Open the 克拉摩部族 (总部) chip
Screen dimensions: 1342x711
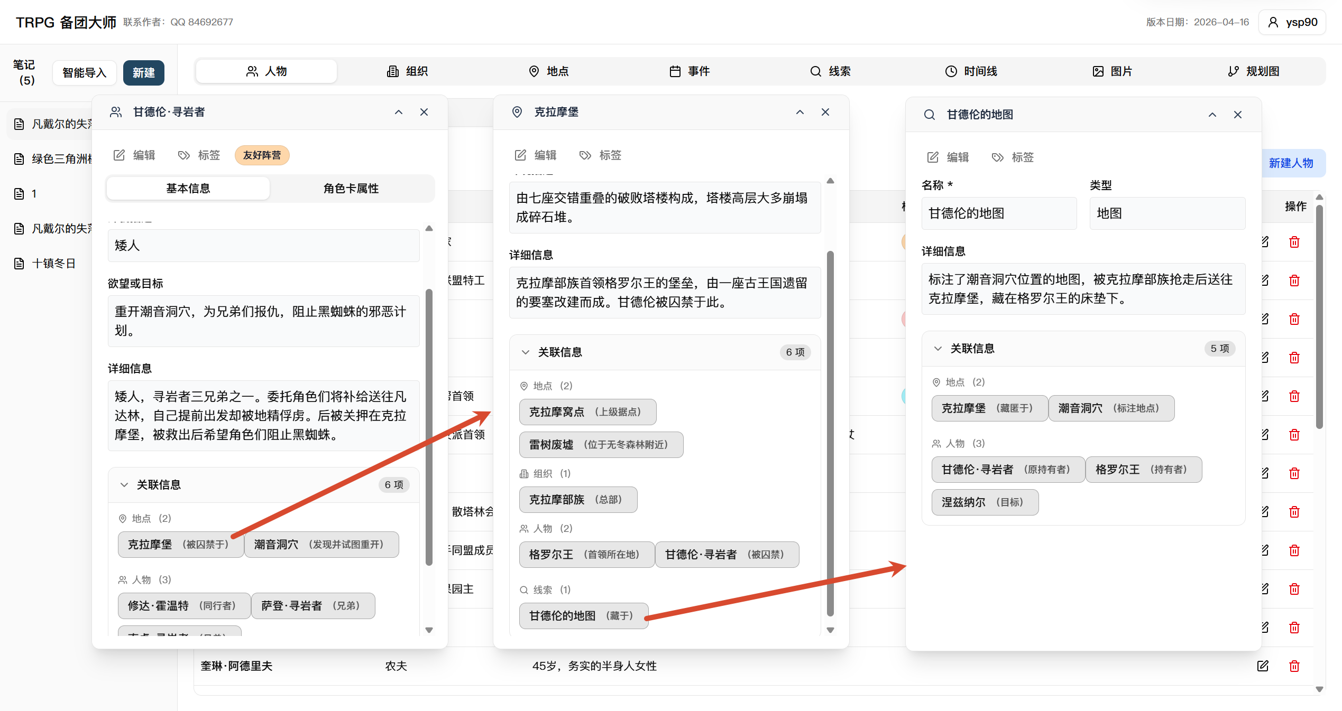[x=578, y=500]
